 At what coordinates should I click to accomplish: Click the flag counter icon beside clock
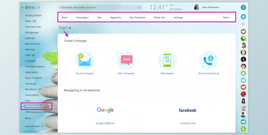point(172,5)
